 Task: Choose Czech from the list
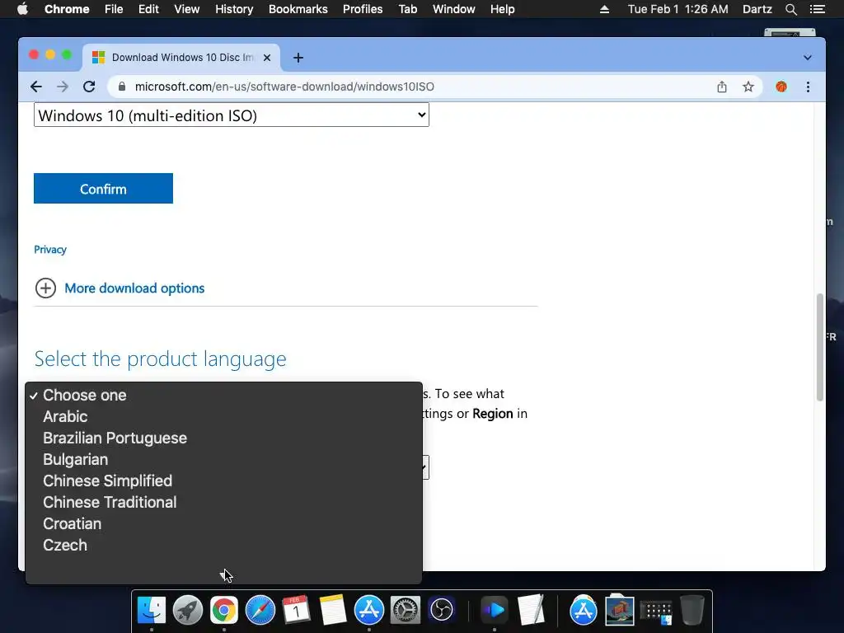point(224,546)
